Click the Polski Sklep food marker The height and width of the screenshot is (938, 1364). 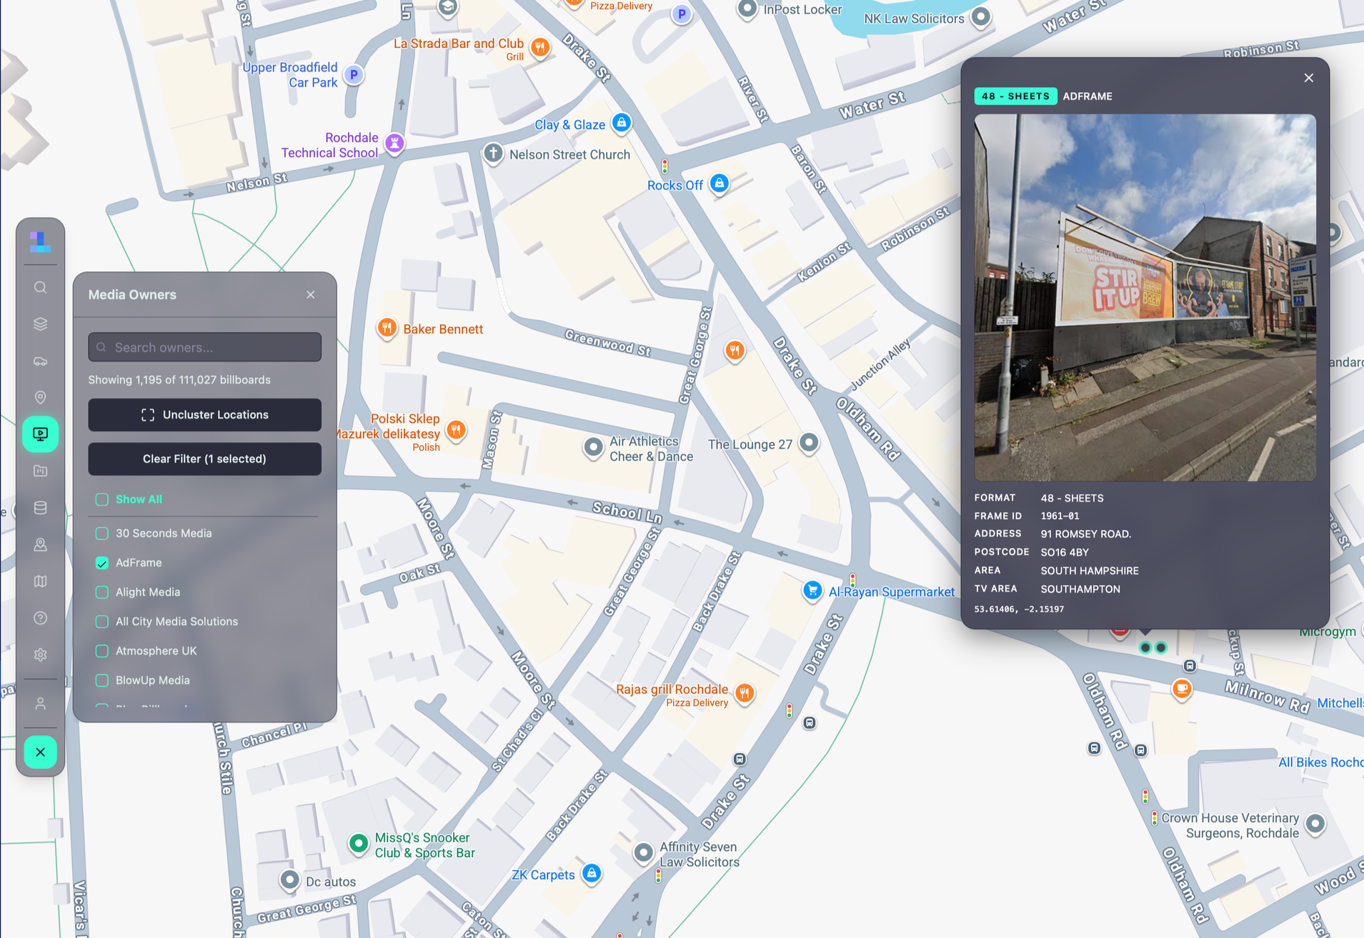coord(456,429)
